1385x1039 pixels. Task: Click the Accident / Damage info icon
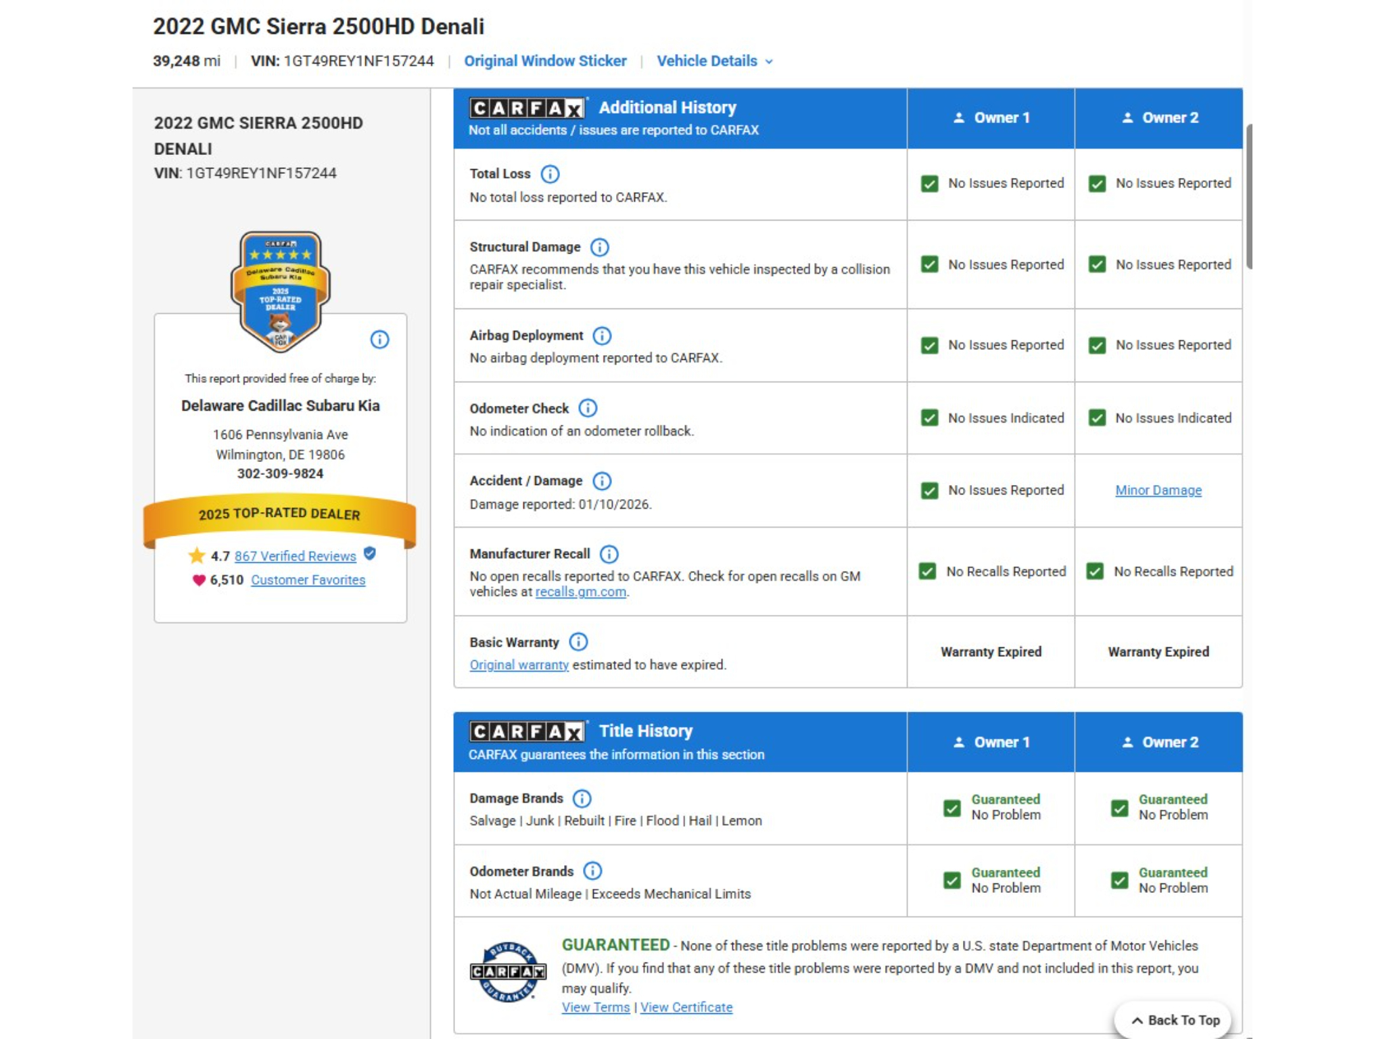pos(601,481)
